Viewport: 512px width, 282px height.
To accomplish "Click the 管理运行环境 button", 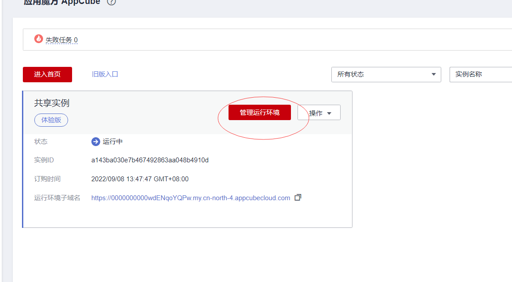I will [x=260, y=113].
